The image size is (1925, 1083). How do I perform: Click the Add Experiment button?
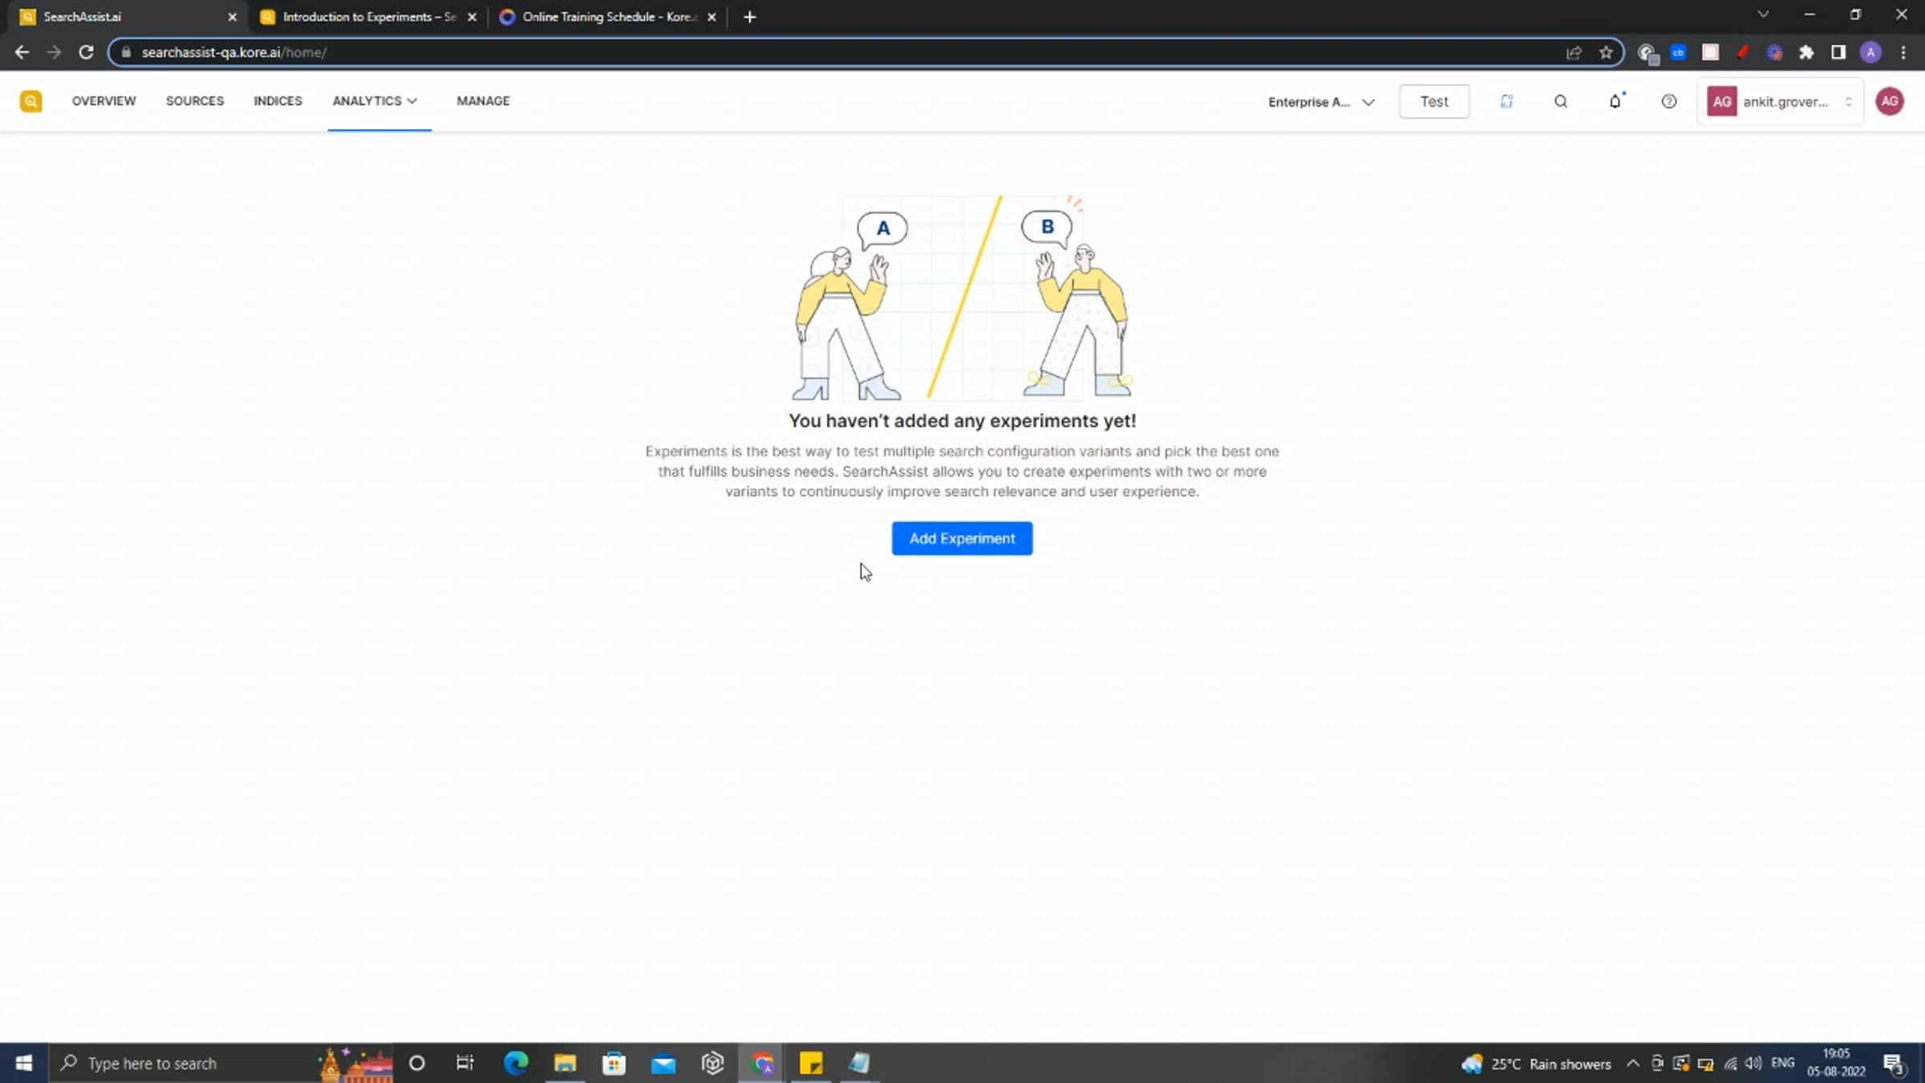[x=962, y=538]
